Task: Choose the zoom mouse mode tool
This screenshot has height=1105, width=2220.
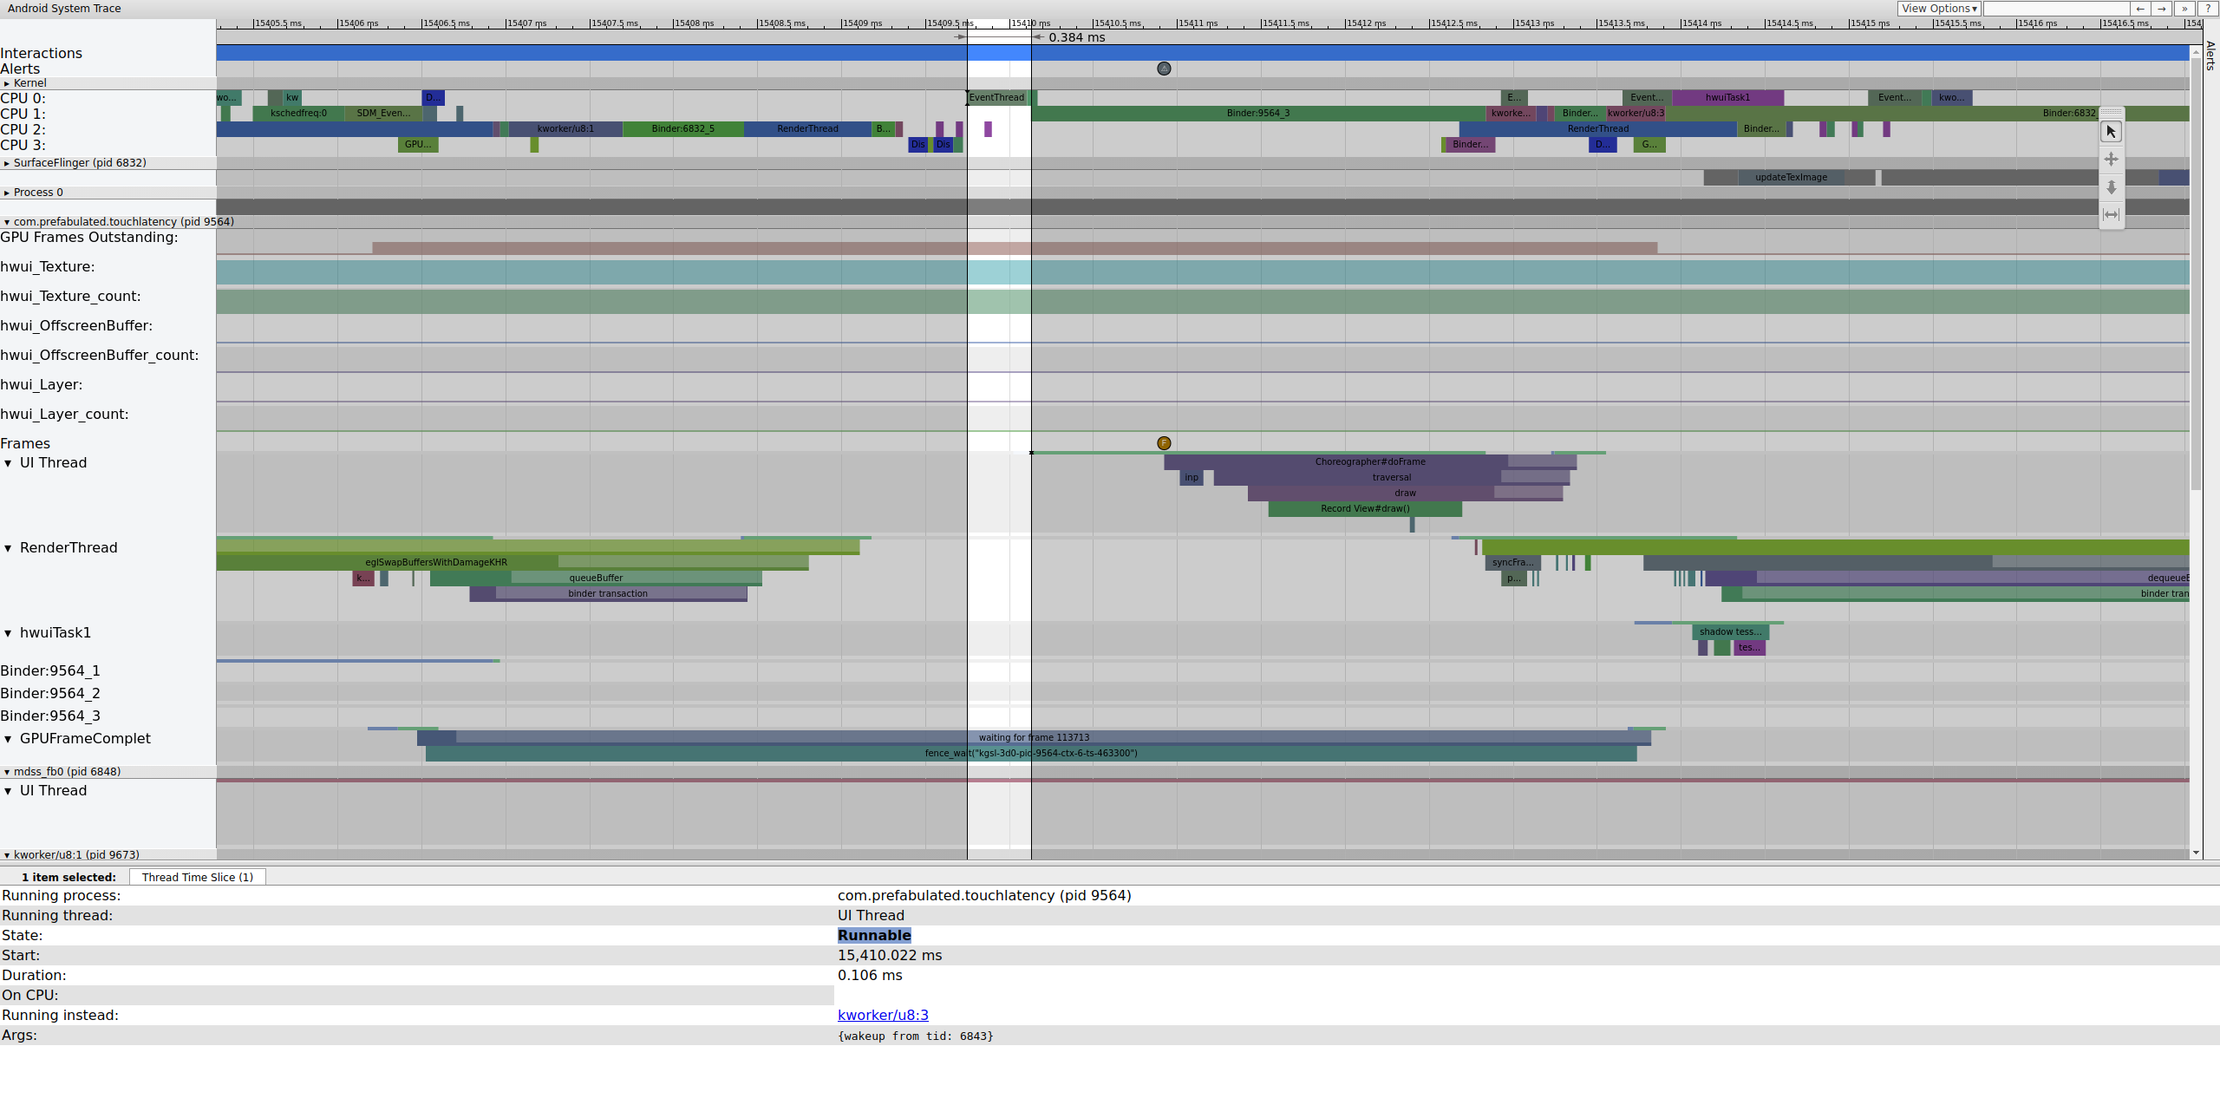Action: [2111, 186]
